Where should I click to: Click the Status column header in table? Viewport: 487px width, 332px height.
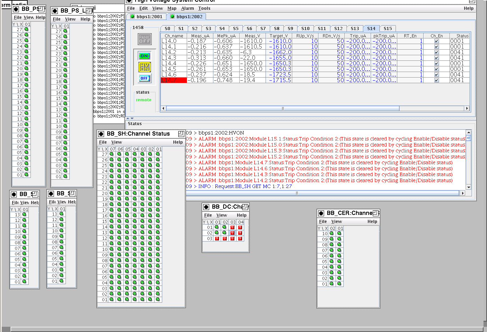pos(460,36)
